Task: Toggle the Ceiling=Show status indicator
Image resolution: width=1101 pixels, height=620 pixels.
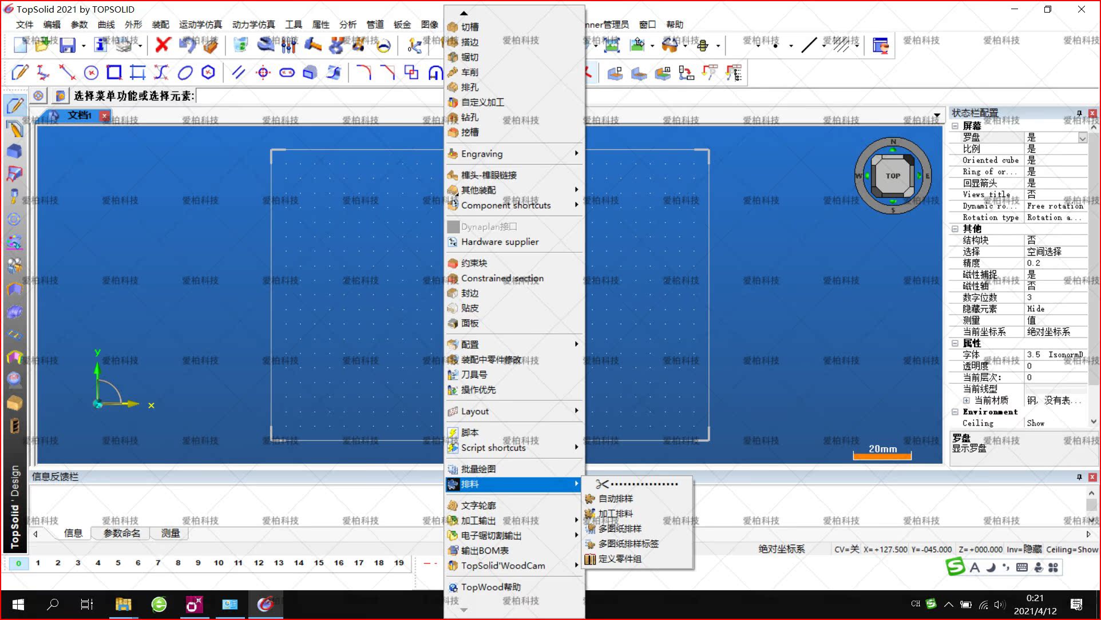Action: [1072, 549]
